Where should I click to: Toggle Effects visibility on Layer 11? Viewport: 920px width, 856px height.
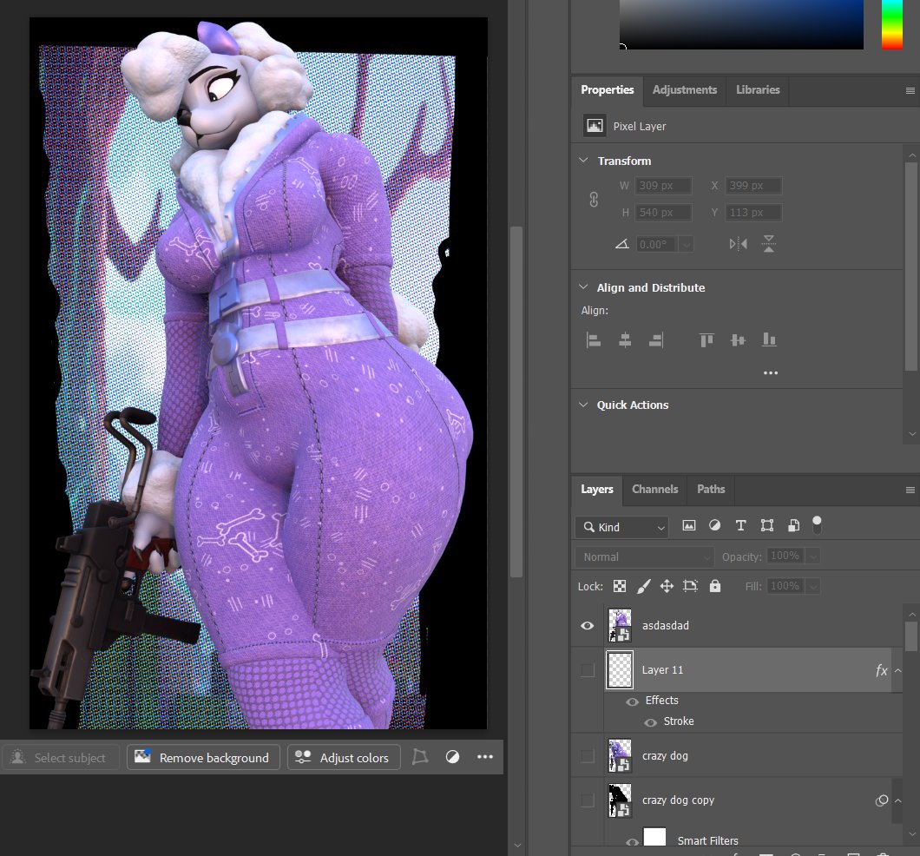[x=632, y=701]
